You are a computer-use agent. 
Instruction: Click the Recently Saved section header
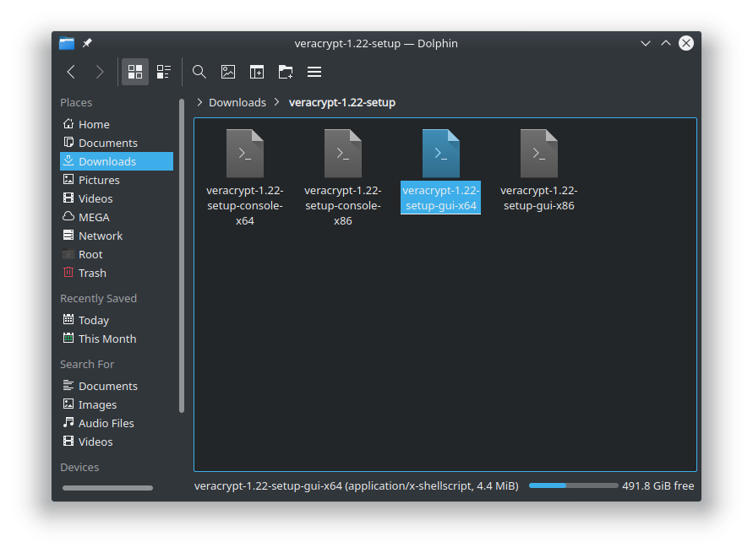coord(98,298)
